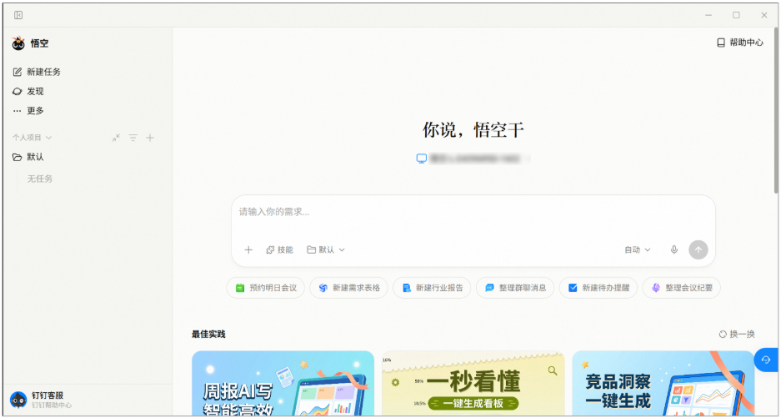Open the 一秒看懂 dashboard card
This screenshot has width=781, height=418.
[x=473, y=383]
